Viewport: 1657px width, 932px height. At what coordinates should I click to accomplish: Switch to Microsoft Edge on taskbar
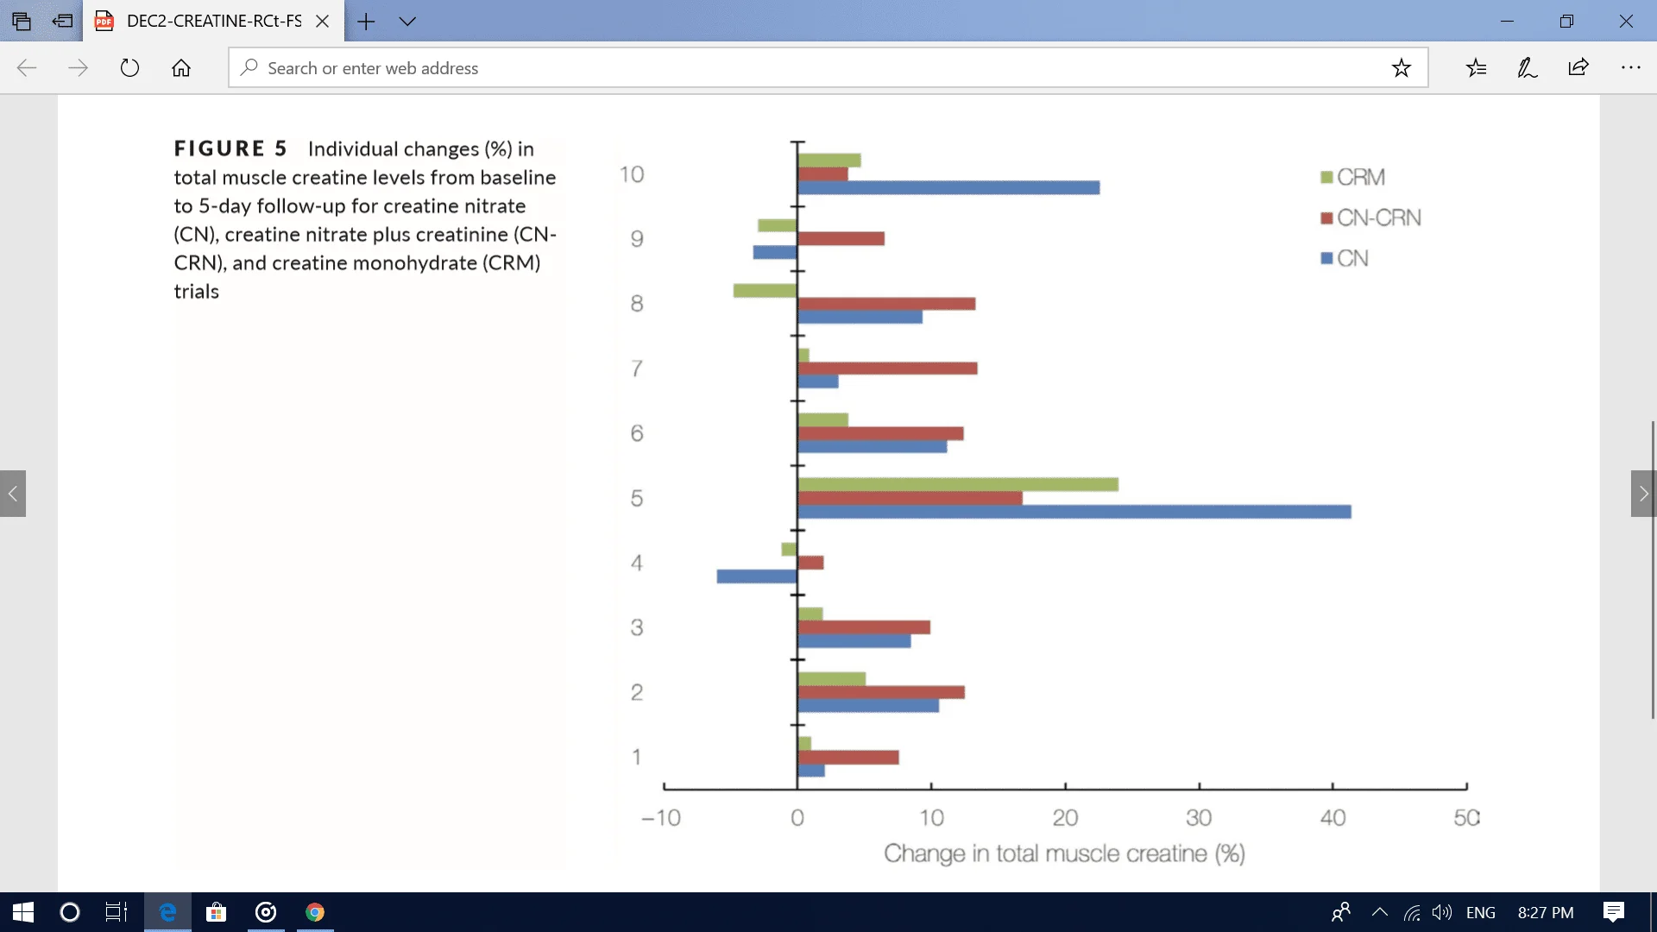pos(167,912)
